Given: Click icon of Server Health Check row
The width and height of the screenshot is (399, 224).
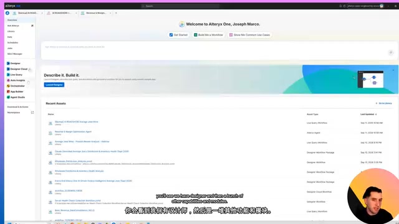Looking at the screenshot, I should click(50, 202).
